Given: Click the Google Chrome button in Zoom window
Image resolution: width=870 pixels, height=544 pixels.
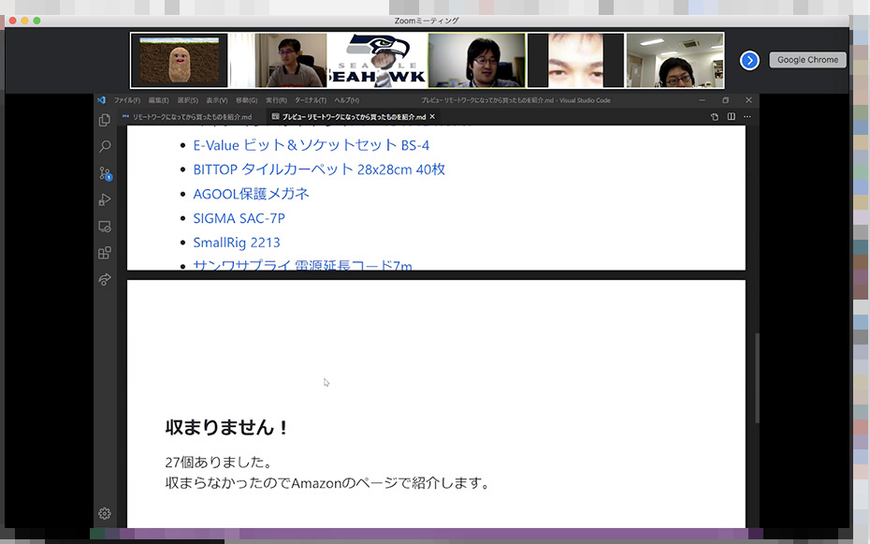Looking at the screenshot, I should (808, 60).
